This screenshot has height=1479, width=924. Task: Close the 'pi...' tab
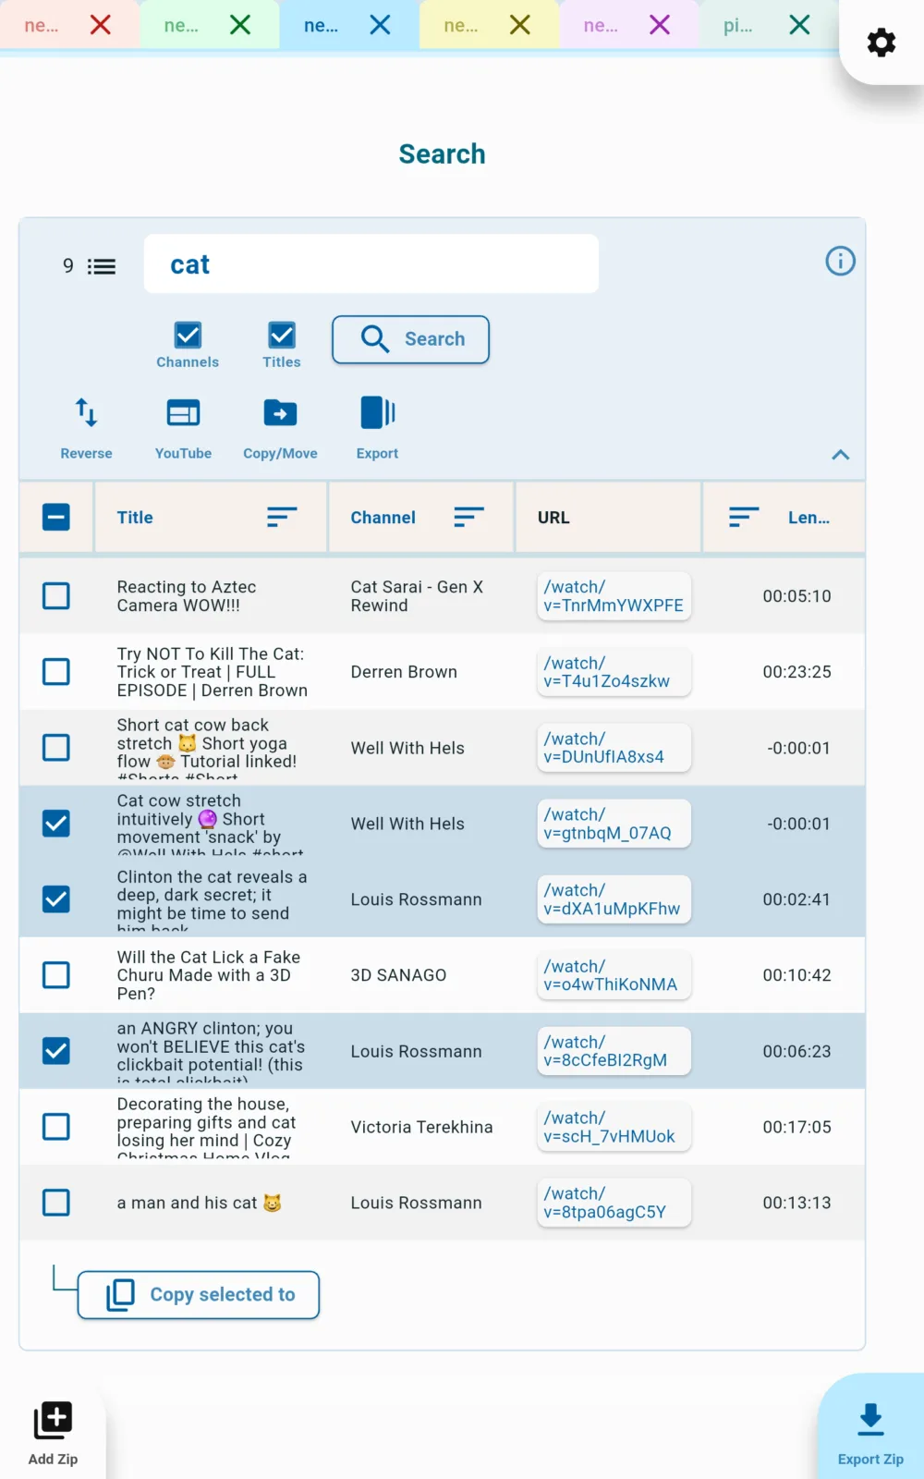coord(800,25)
